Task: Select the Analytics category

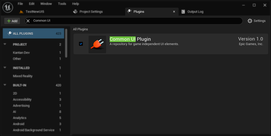Action: point(34,118)
